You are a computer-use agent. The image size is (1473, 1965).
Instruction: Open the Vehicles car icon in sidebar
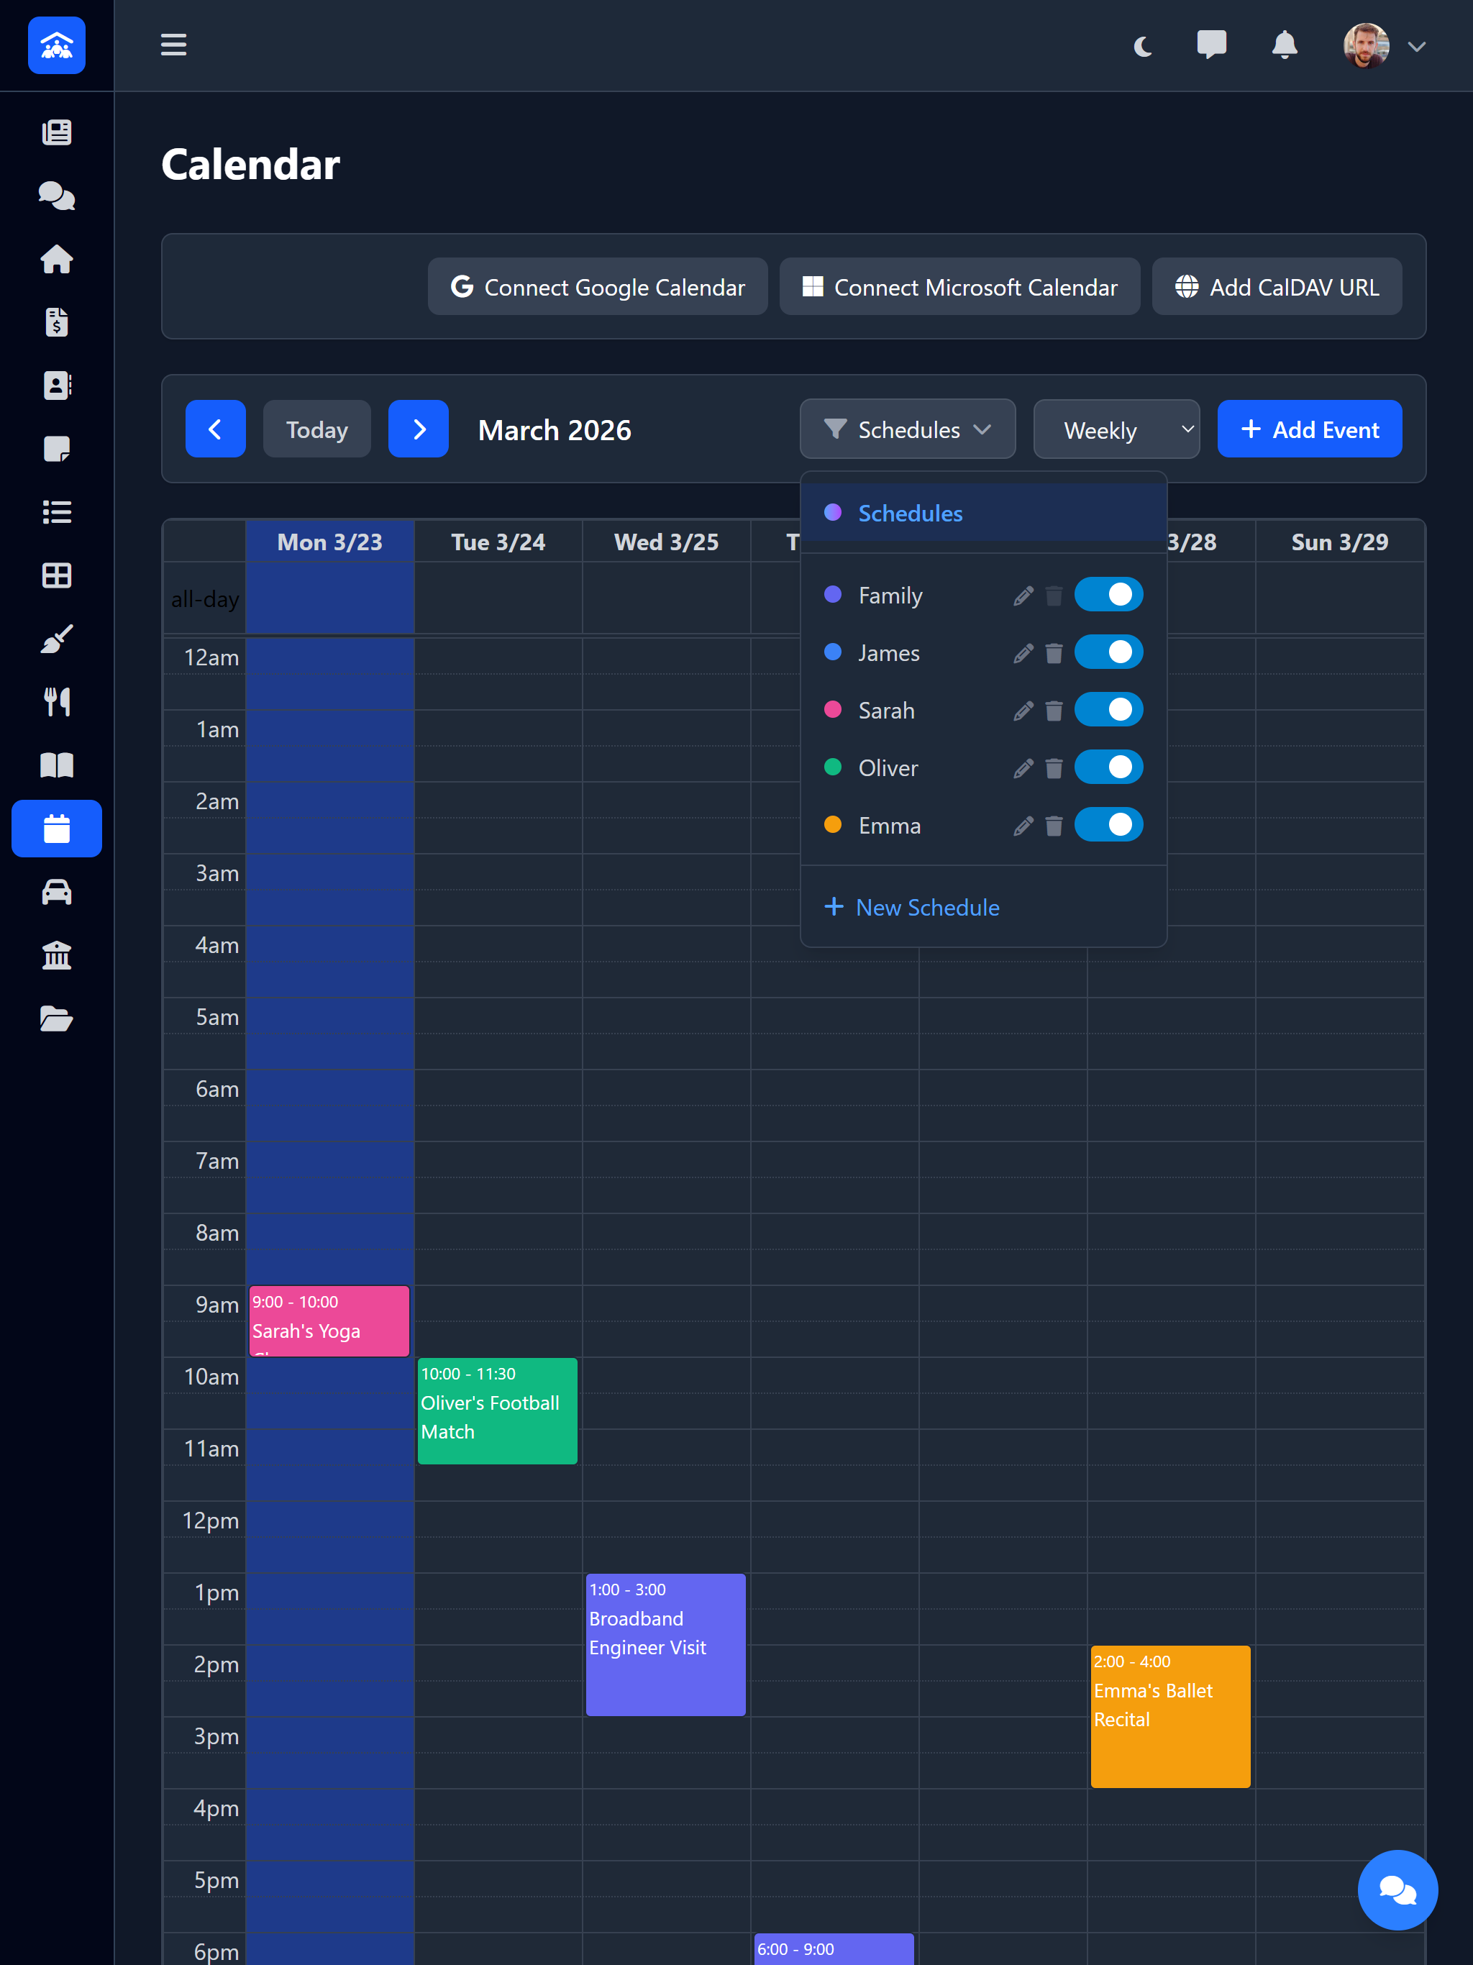click(57, 892)
